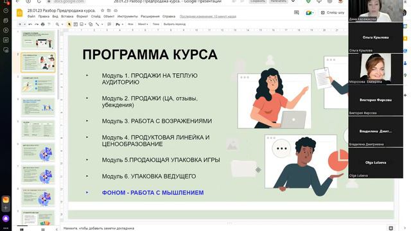Screen dimensions: 411x231
Task: Click the Выбрать переход button
Action: [x=175, y=24]
